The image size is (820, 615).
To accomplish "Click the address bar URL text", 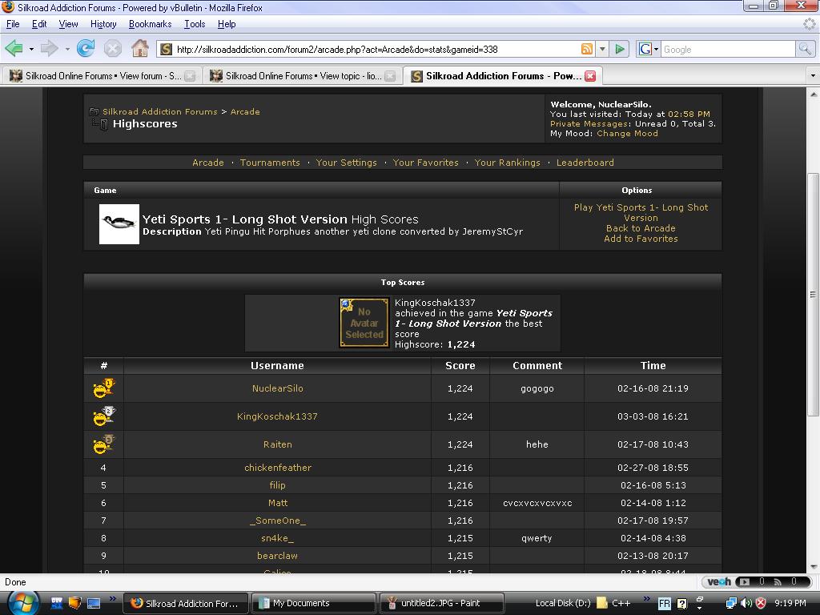I will click(x=337, y=49).
